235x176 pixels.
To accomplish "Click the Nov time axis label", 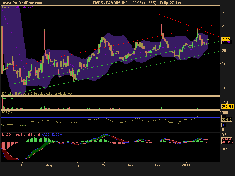I will coord(131,165).
